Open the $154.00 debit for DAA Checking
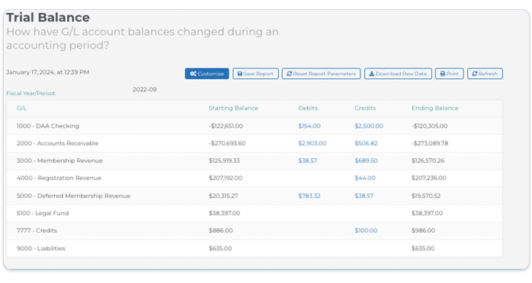The image size is (532, 283). pyautogui.click(x=309, y=126)
